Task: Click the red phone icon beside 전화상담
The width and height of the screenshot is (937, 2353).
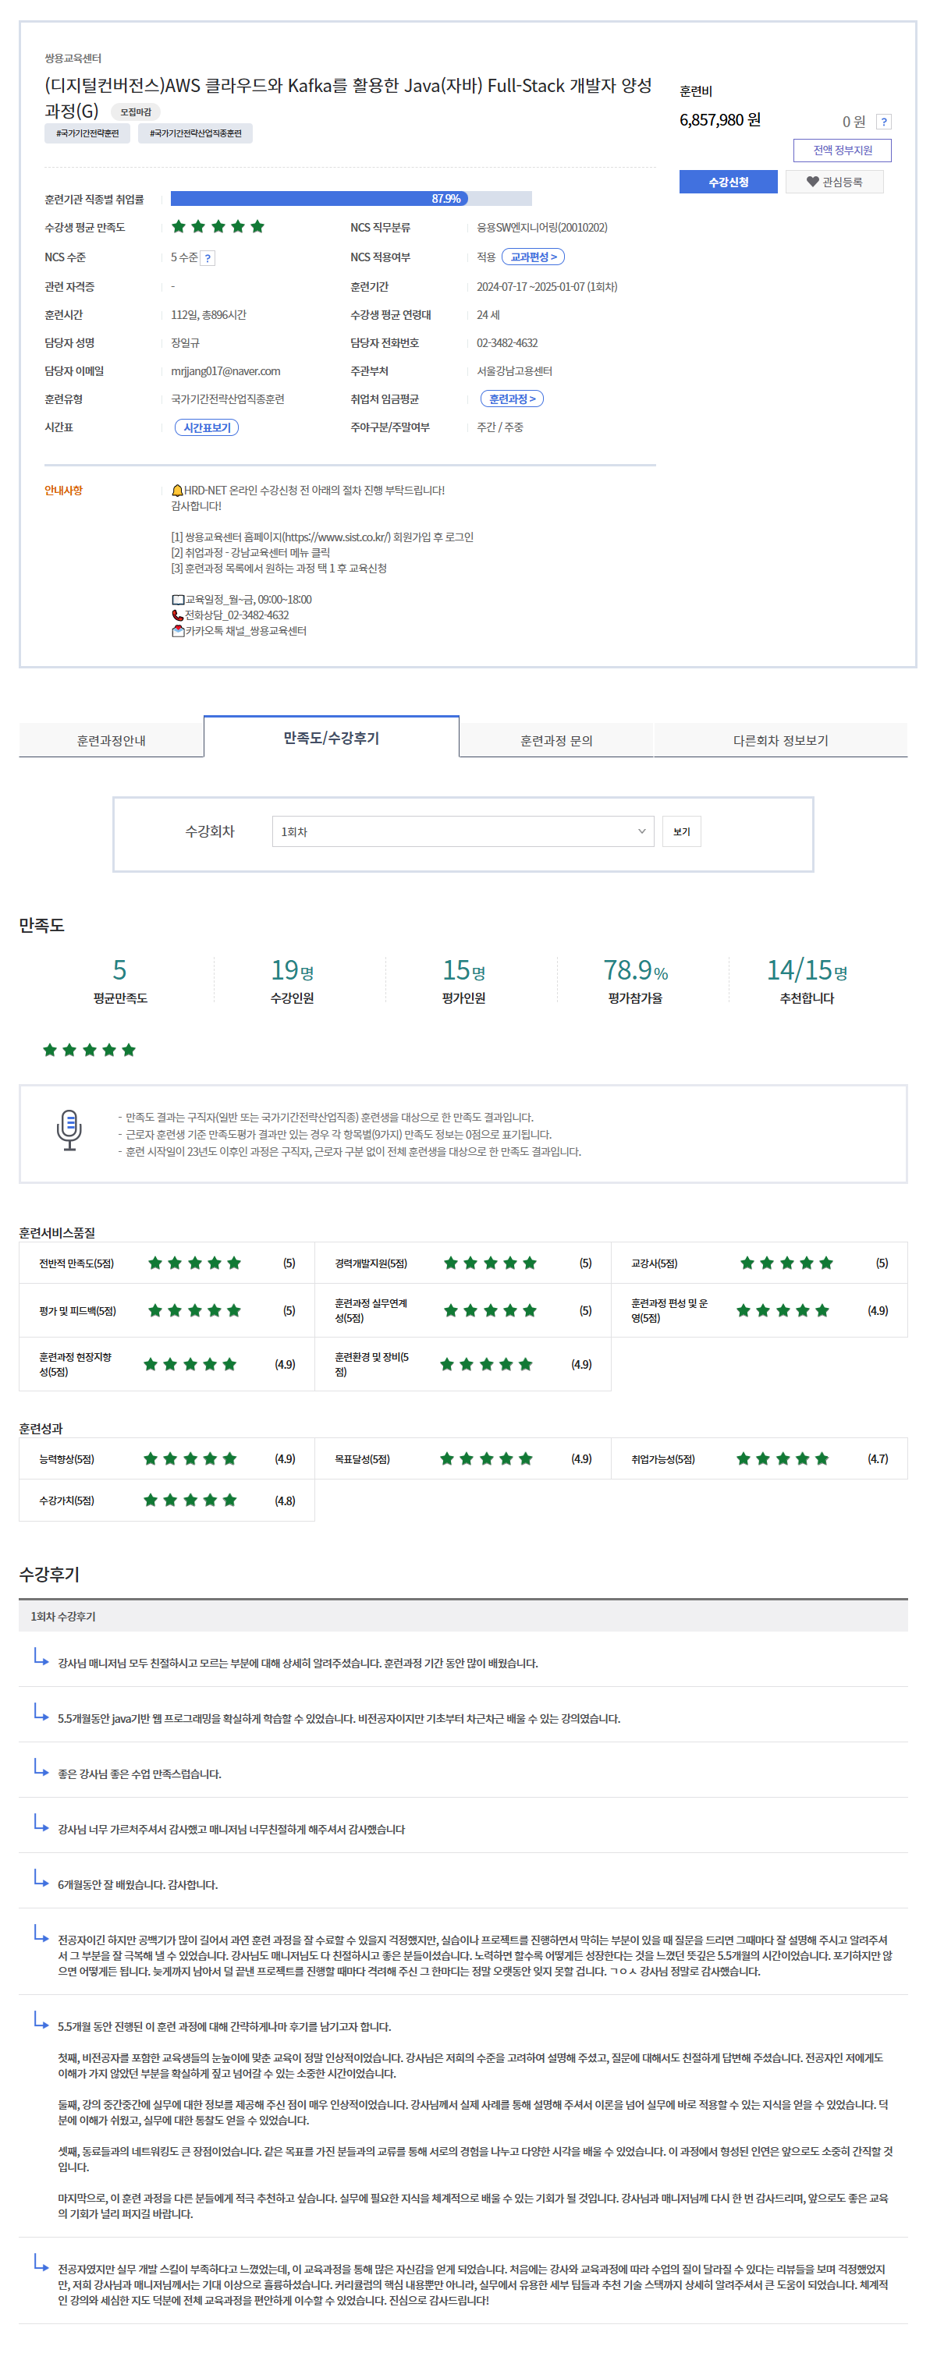Action: [177, 615]
